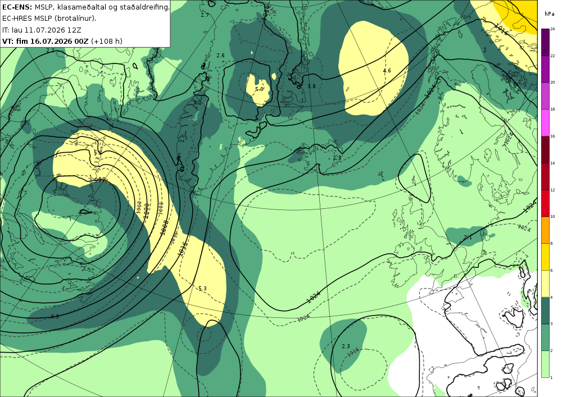
Task: Select the medium green 2–3 hPa legend swatch
Action: point(545,337)
